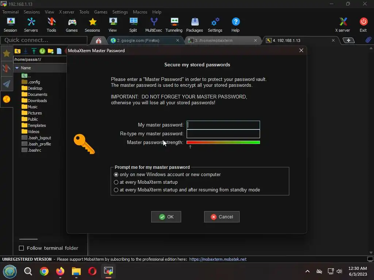This screenshot has width=374, height=280.
Task: Select the Templates folder
Action: (x=34, y=125)
